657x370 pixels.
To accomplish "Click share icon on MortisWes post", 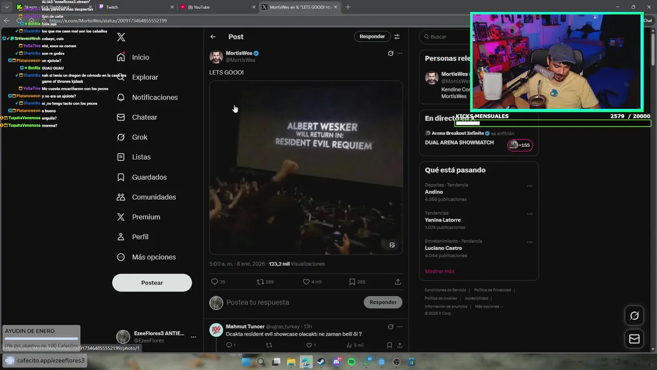I will pyautogui.click(x=398, y=282).
